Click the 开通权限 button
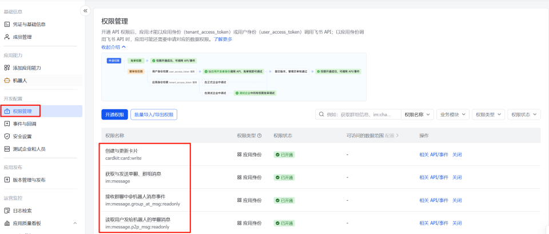The image size is (549, 234). (114, 114)
